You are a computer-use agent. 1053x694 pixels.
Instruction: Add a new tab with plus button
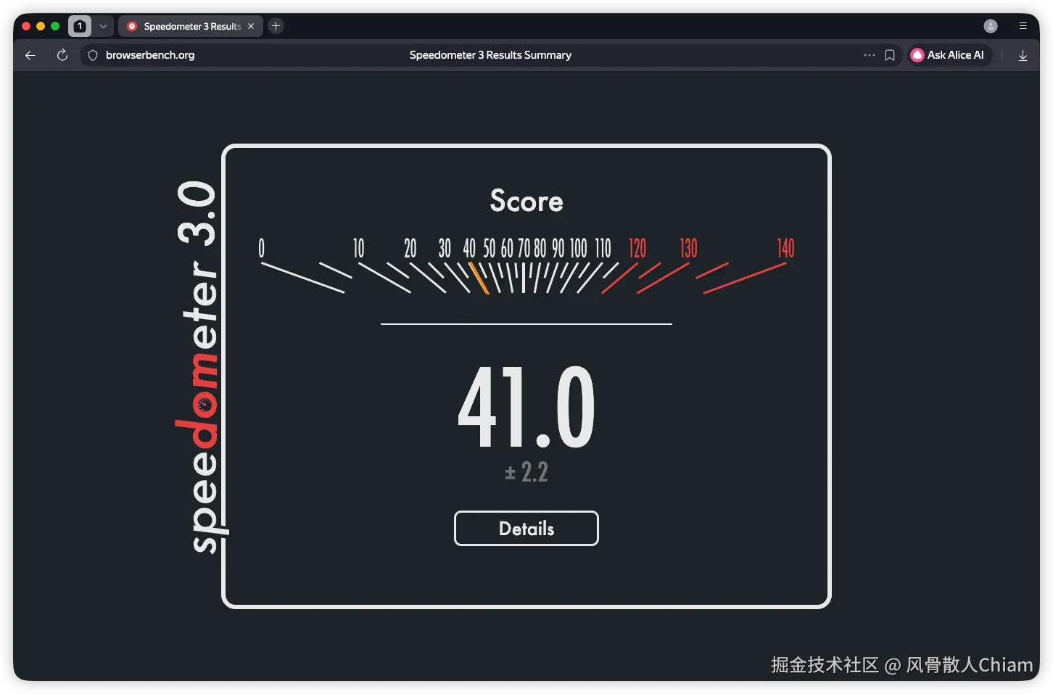(x=276, y=26)
